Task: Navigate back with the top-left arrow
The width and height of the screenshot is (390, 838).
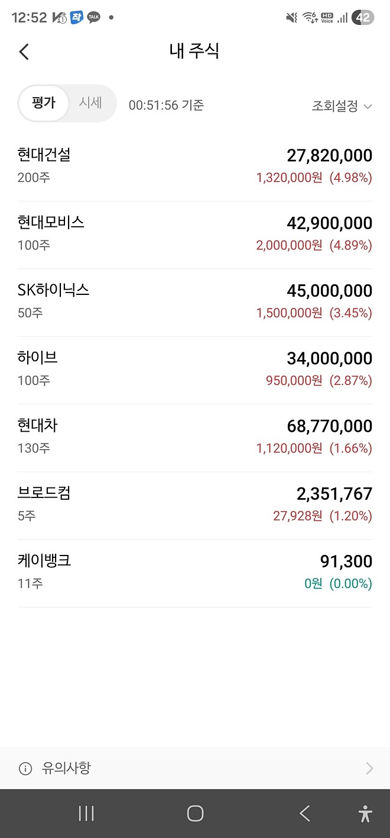Action: tap(24, 52)
